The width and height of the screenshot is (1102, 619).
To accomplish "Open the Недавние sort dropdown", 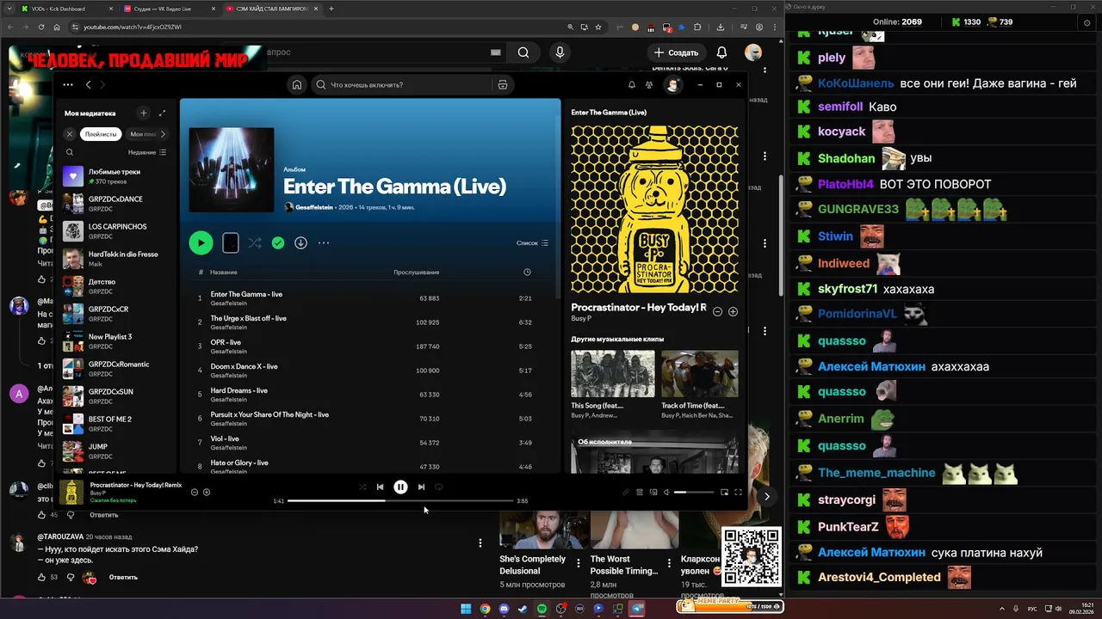I will (x=147, y=152).
